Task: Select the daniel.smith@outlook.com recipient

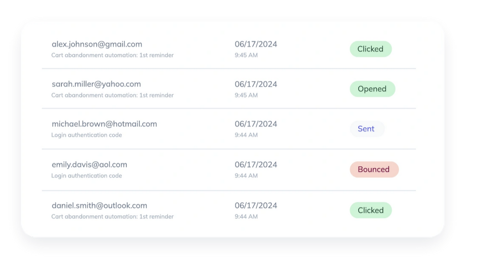Action: (99, 206)
